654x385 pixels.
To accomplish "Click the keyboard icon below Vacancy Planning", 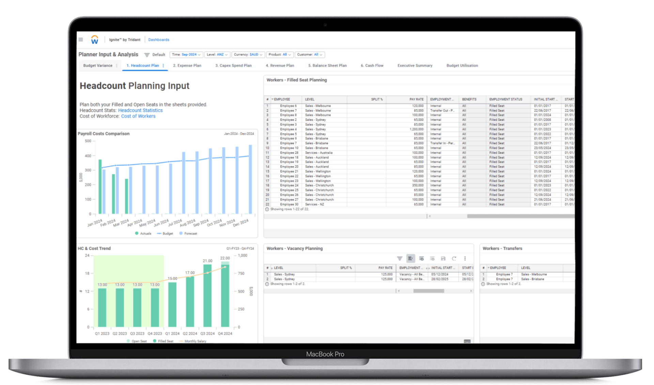I will [467, 341].
